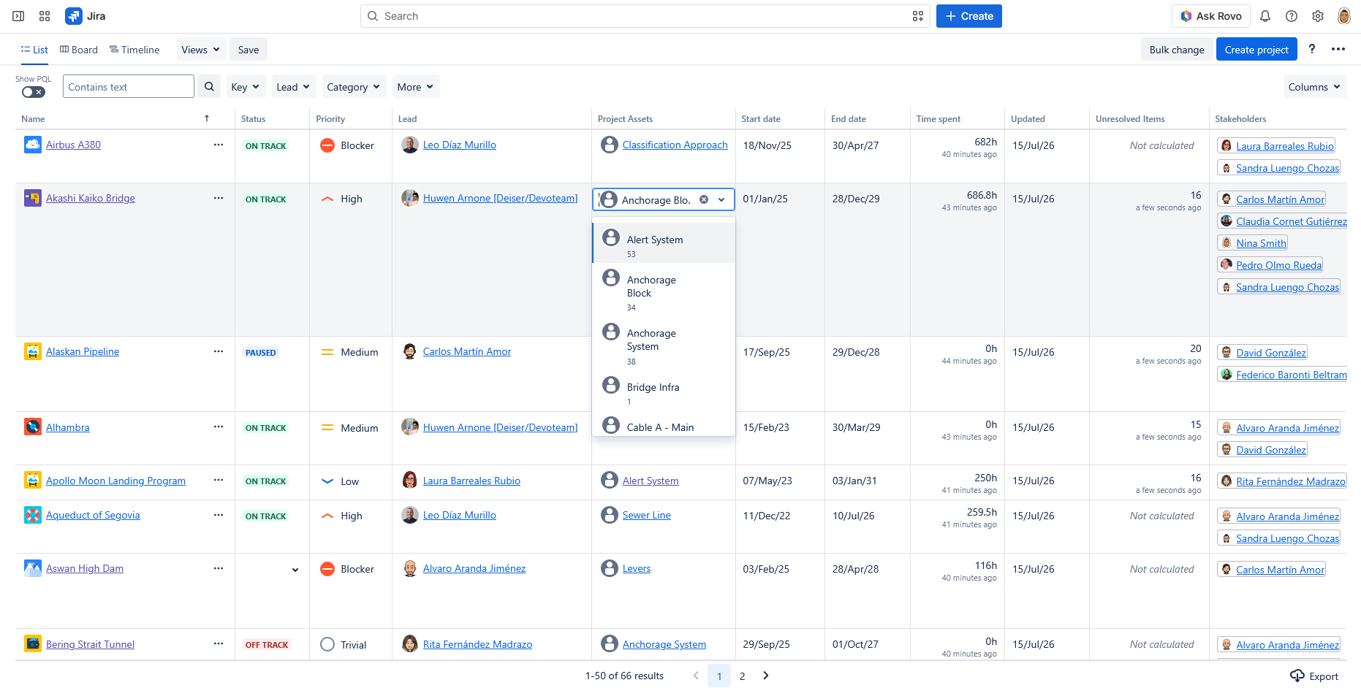Switch to the List tab
The width and height of the screenshot is (1361, 688).
coord(34,50)
